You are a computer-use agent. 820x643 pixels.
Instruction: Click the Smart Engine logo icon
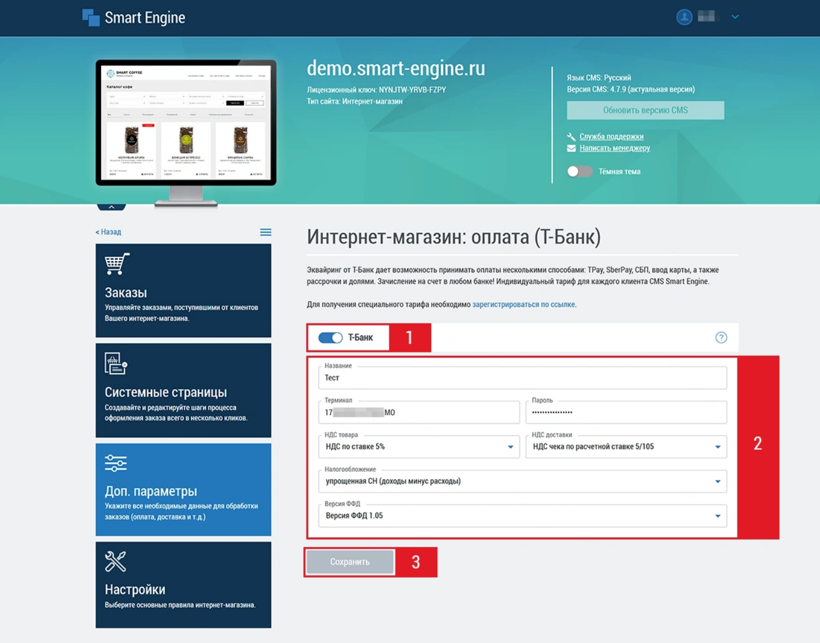[x=91, y=17]
